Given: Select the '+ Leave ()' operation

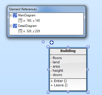Looking at the screenshot, I should tap(59, 85).
